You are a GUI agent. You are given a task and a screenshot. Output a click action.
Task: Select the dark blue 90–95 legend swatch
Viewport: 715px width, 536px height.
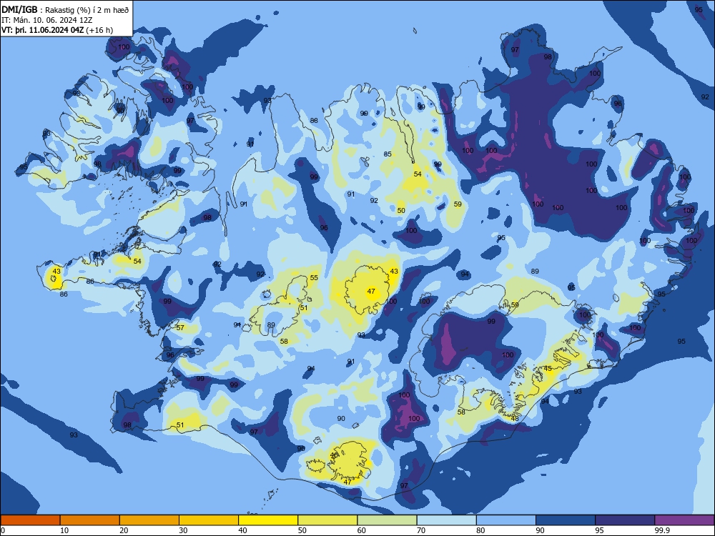point(566,520)
